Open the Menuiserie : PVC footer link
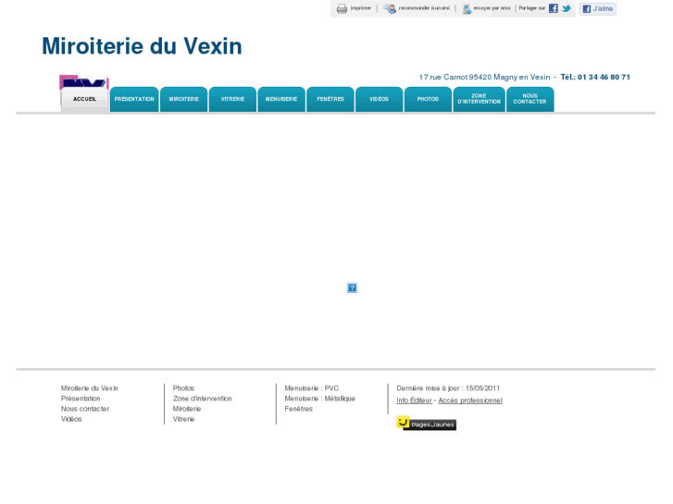 (312, 388)
